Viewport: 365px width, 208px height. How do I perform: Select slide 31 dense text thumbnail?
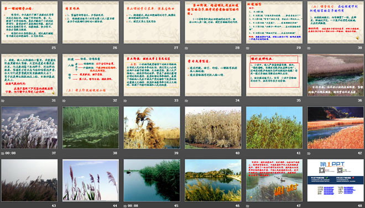(29, 75)
